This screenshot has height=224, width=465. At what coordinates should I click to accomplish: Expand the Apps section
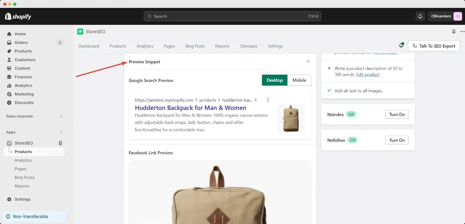coord(61,132)
